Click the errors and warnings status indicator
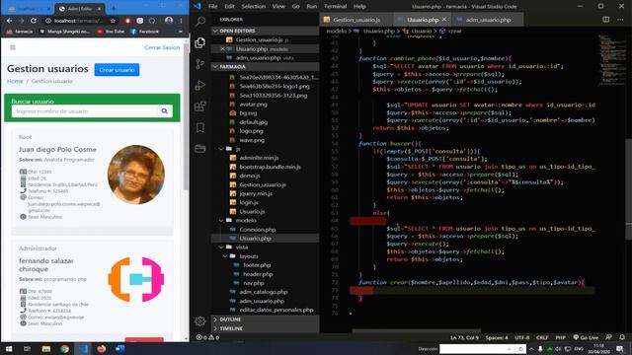632x355 pixels. click(207, 337)
